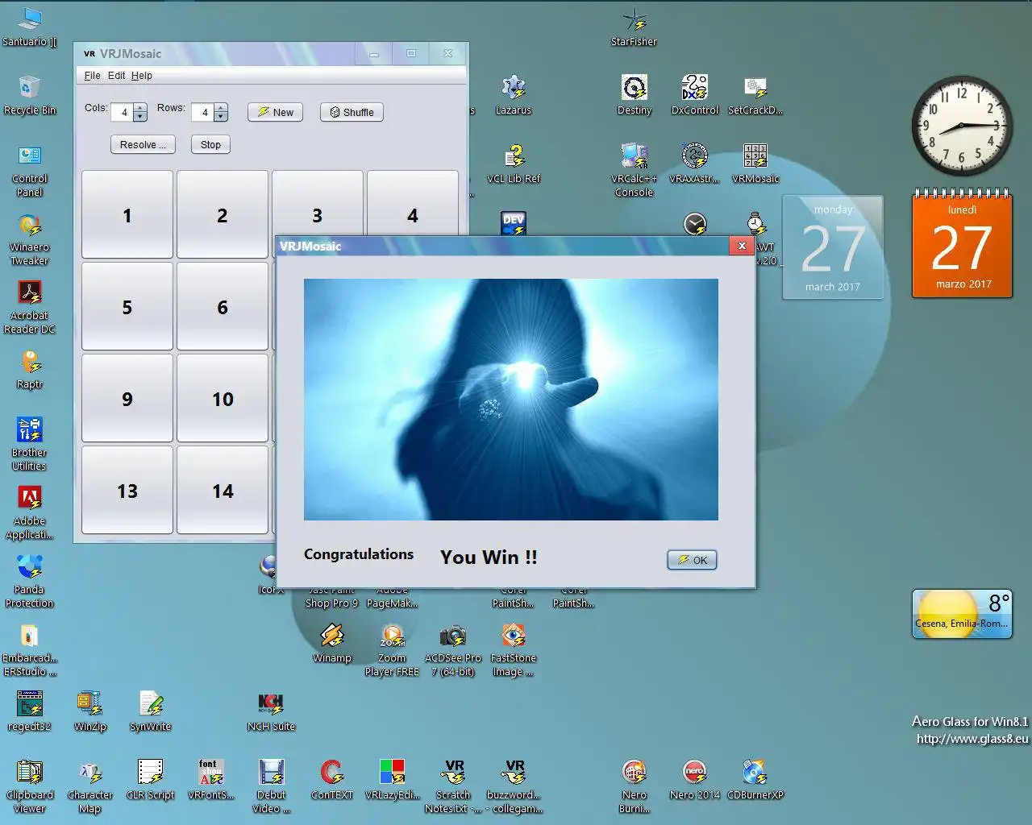Confirm the You Win dialog with OK
This screenshot has height=825, width=1032.
pos(692,560)
